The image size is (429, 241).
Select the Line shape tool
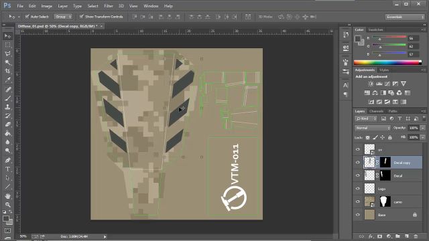point(7,187)
